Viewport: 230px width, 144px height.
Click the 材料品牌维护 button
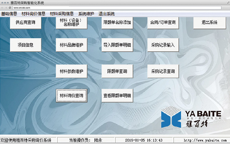point(71,45)
